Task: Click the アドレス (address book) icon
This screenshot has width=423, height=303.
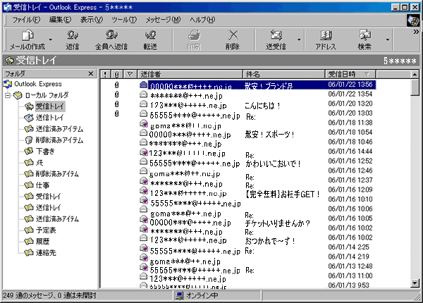Action: point(326,35)
